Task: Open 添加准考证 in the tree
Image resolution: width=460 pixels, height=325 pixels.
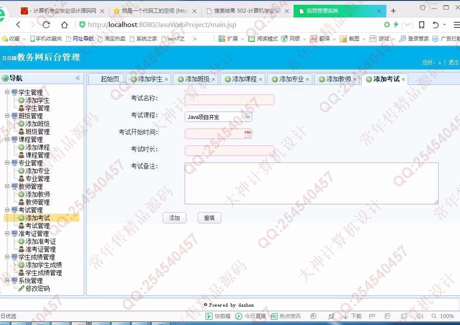Action: [41, 241]
